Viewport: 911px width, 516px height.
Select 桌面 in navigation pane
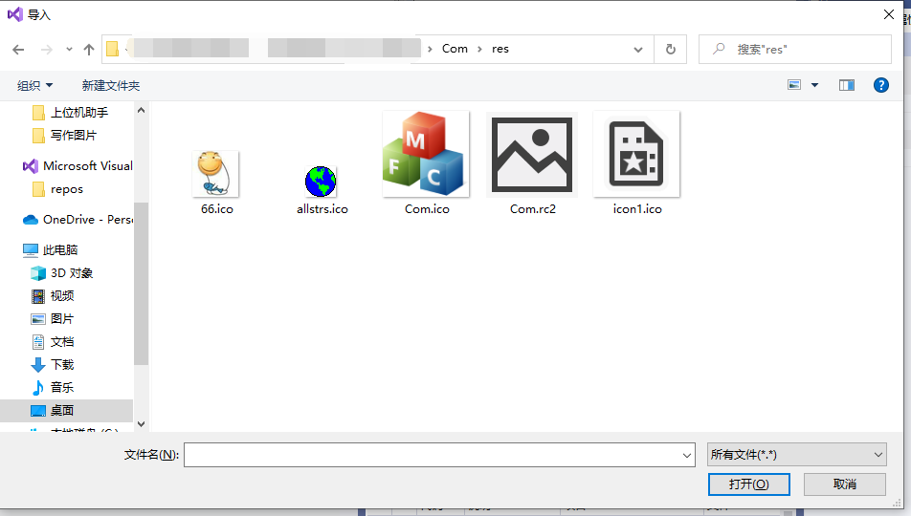click(x=66, y=410)
